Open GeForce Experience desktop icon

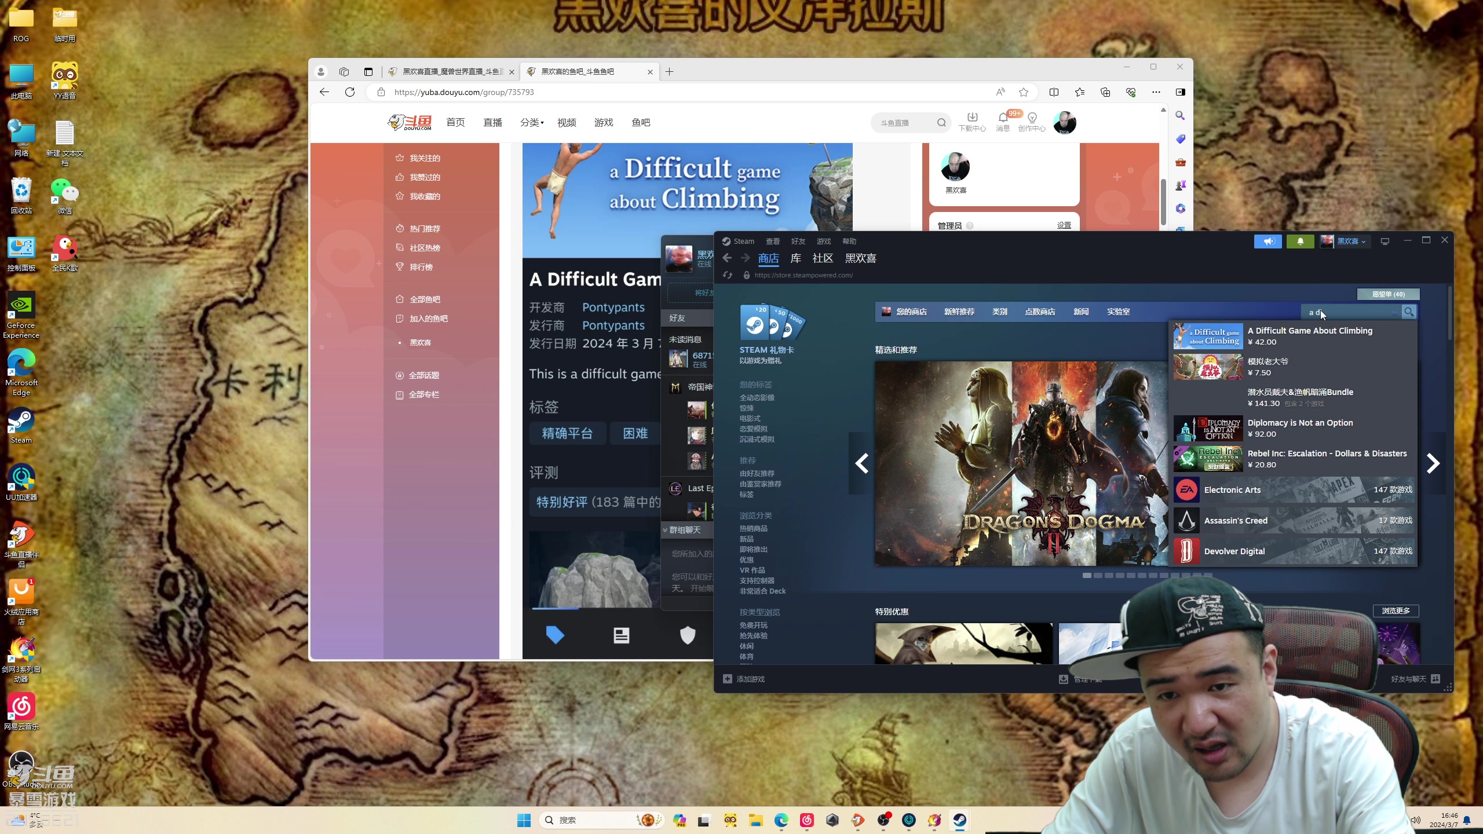[x=21, y=316]
